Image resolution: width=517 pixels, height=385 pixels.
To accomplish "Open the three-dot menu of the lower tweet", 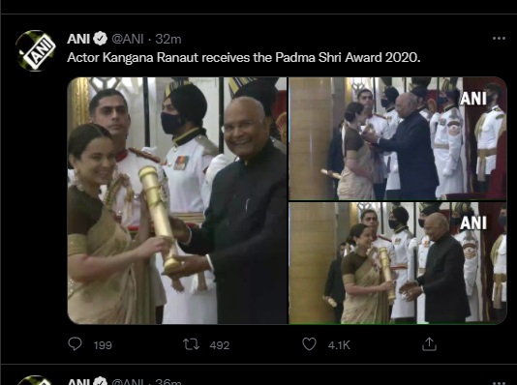I will [x=499, y=383].
